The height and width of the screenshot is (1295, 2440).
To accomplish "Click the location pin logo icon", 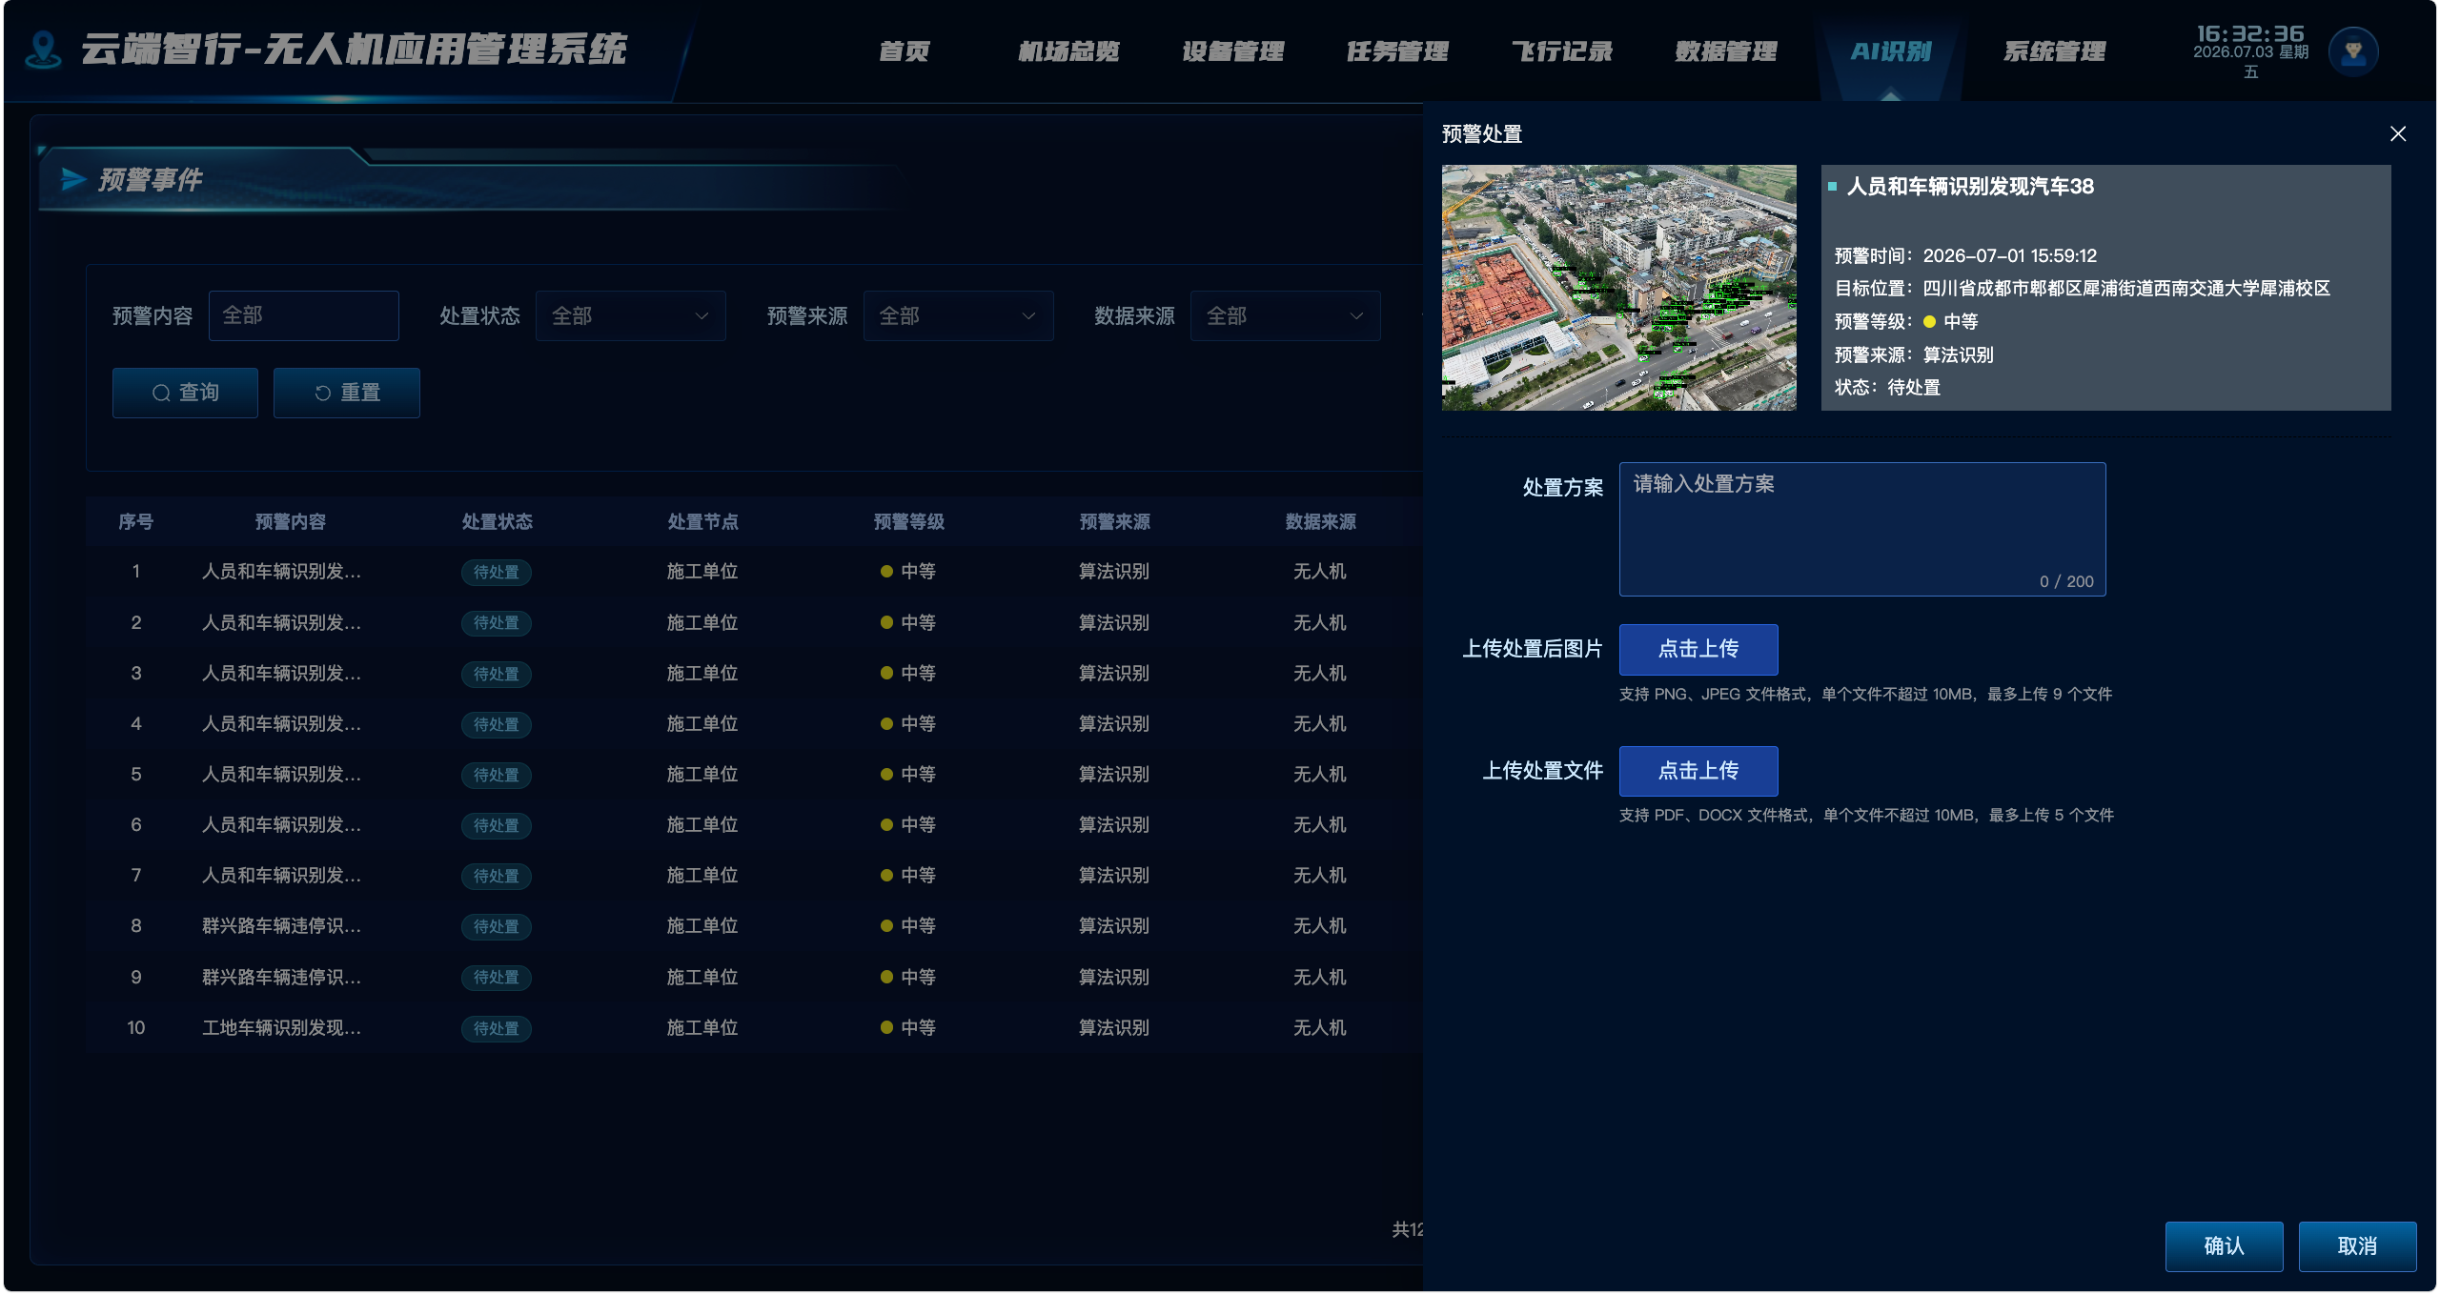I will (x=43, y=50).
